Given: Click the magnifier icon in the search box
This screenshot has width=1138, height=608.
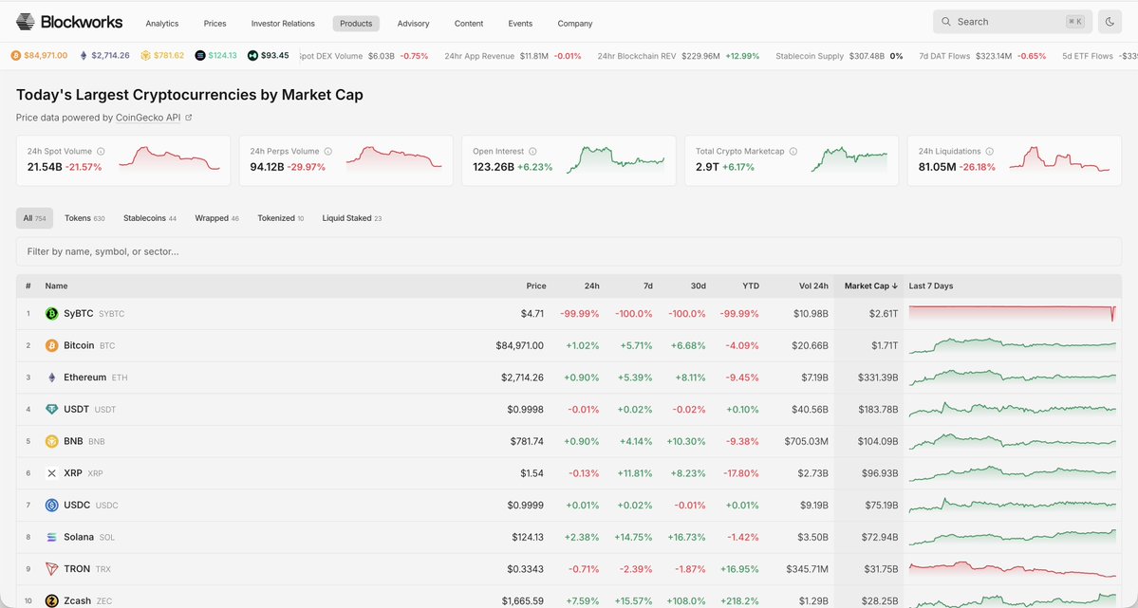Looking at the screenshot, I should (945, 22).
